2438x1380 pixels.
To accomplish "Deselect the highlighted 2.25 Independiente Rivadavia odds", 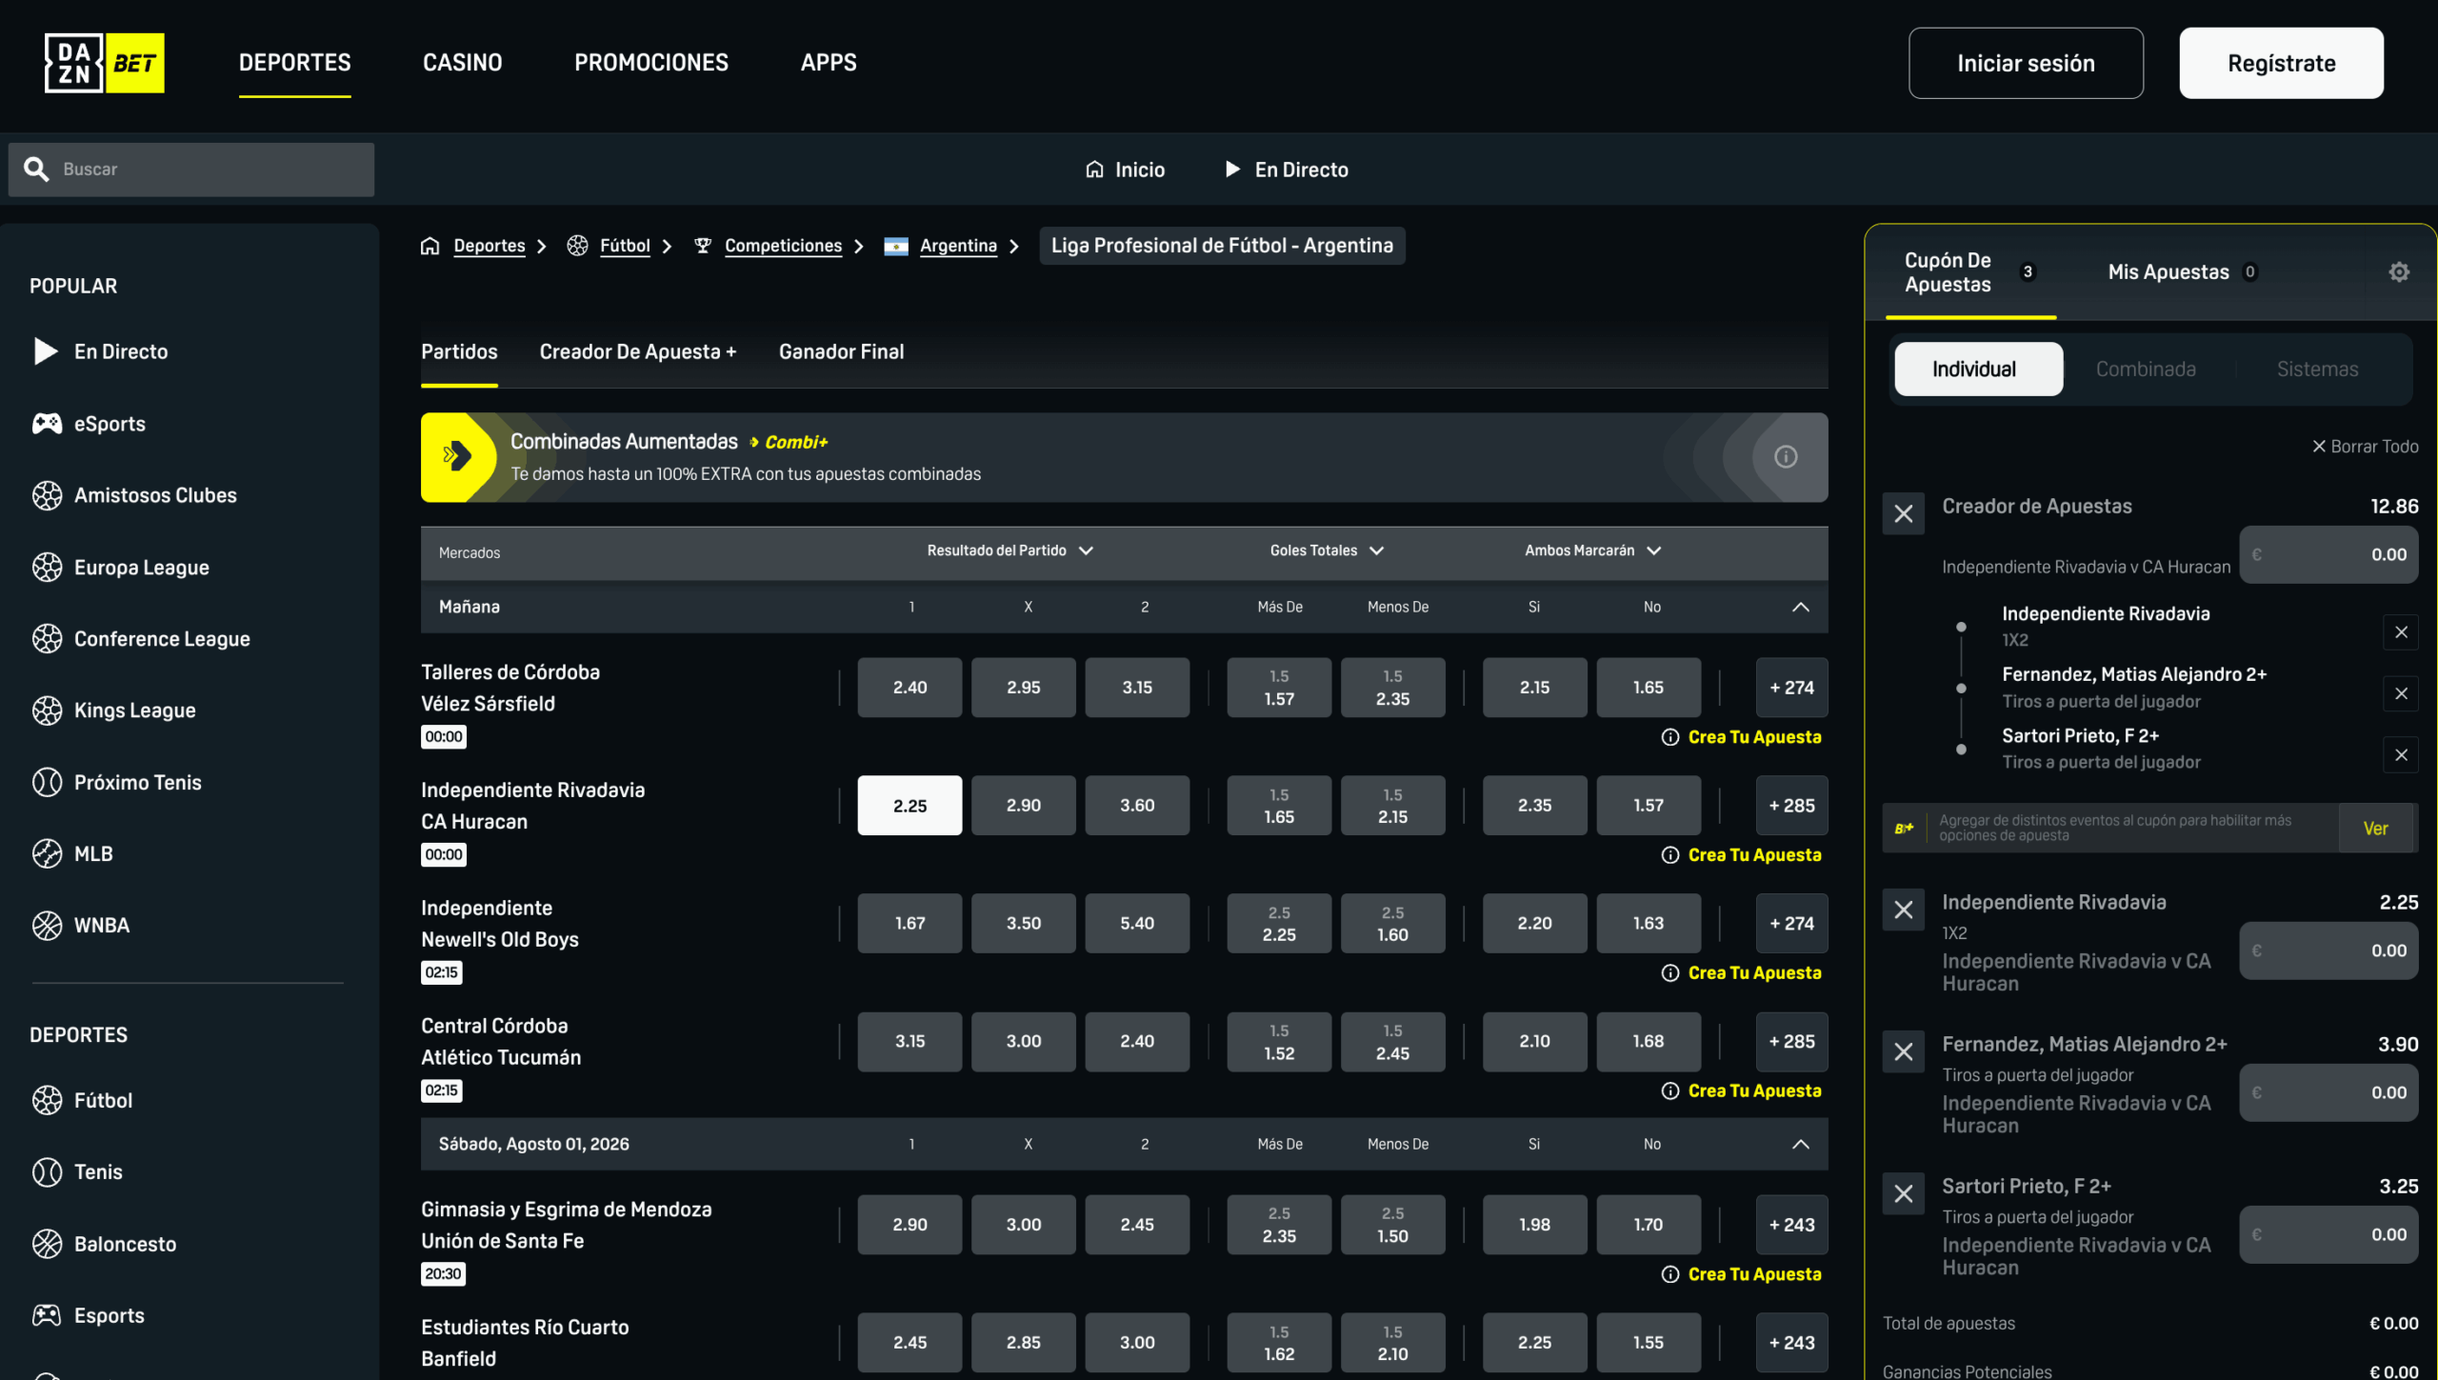I will pyautogui.click(x=909, y=806).
